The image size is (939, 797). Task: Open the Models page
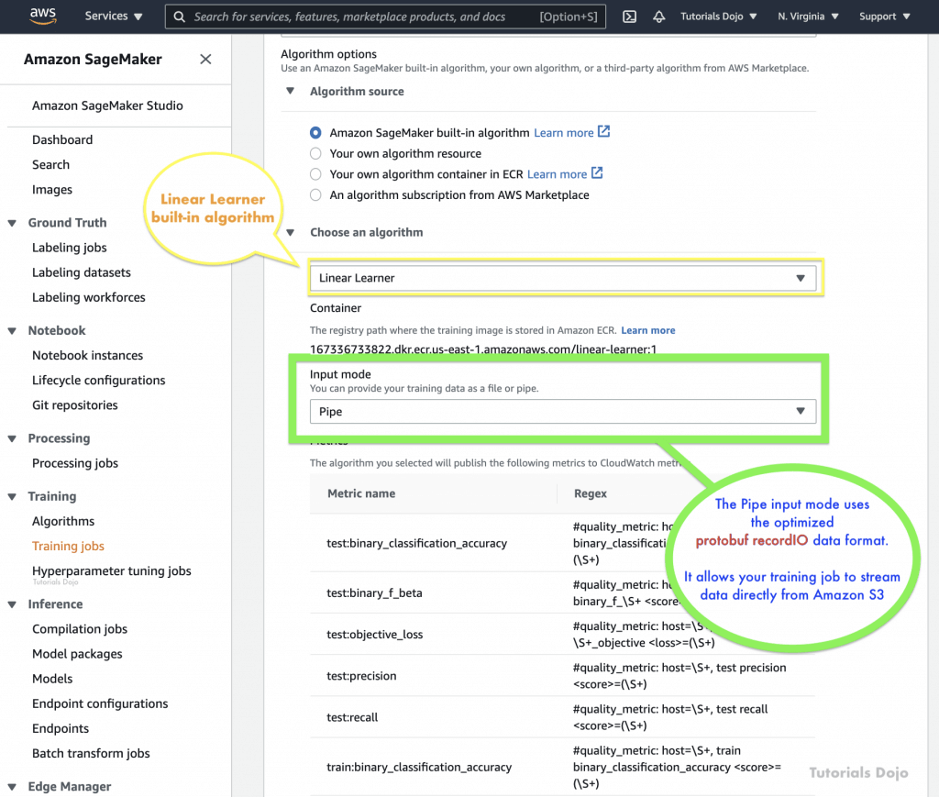(x=52, y=679)
